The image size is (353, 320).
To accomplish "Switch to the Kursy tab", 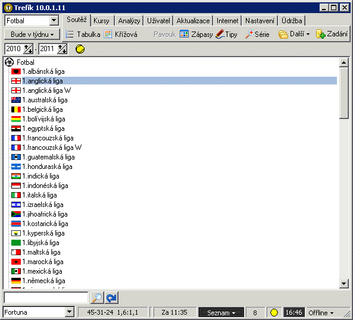I will 101,21.
